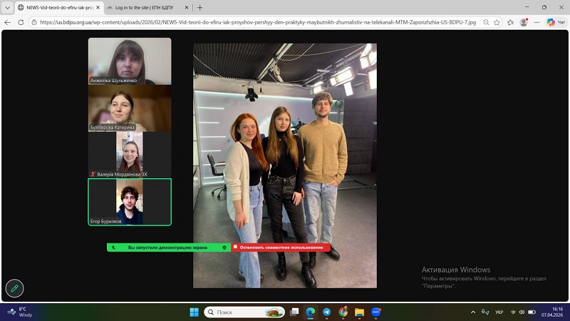
Task: Click the shield icon in the green sharing bar
Action: (224, 248)
